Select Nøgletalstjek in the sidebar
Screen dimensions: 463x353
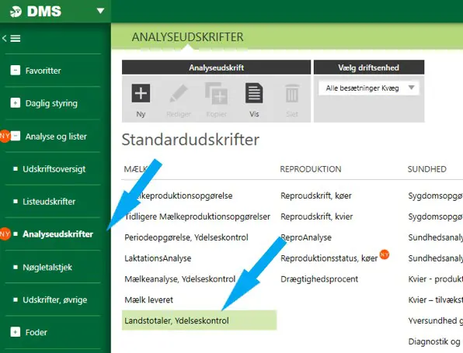coord(47,267)
